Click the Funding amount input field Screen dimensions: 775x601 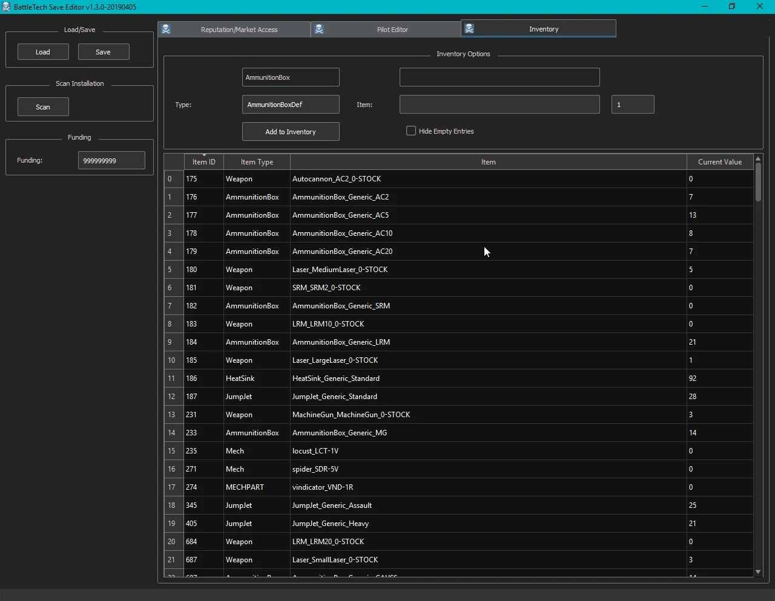(111, 161)
